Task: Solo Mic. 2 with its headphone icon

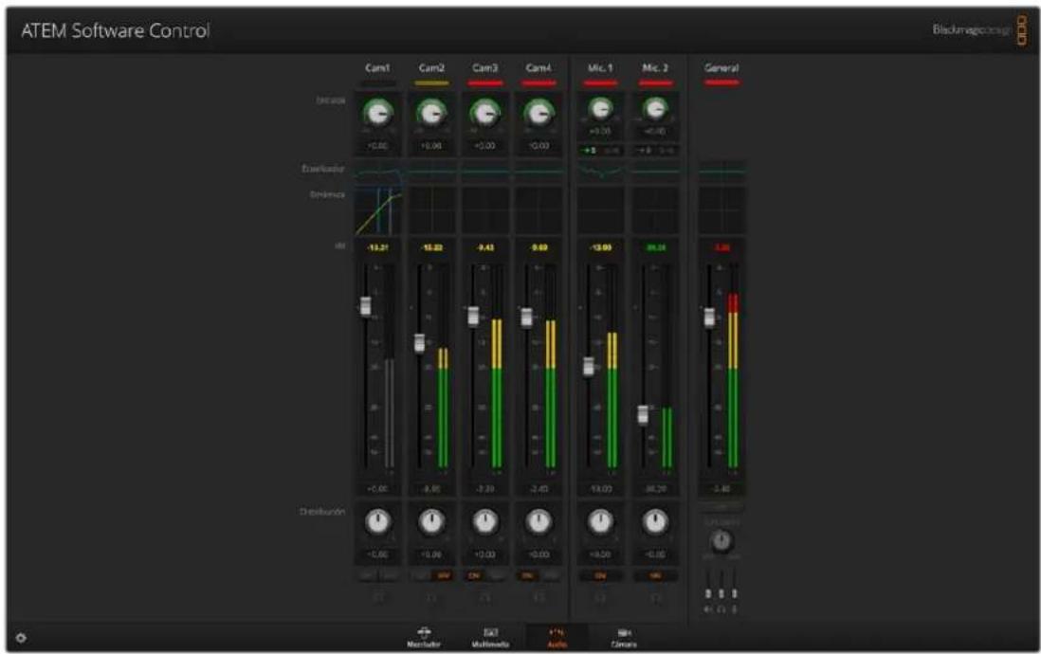Action: [655, 597]
